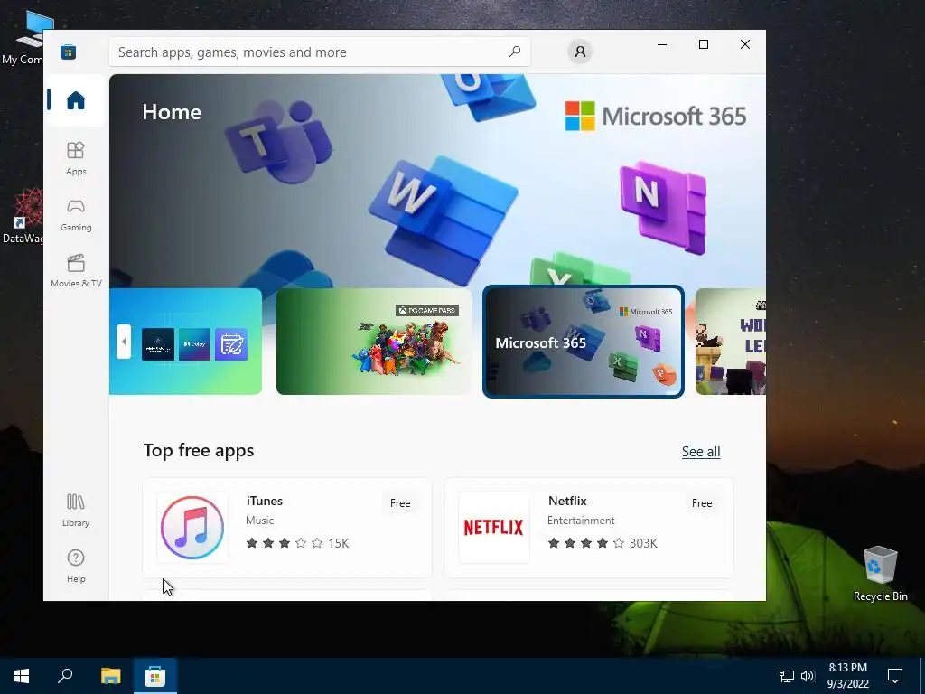Open See all top free apps
Viewport: 925px width, 694px height.
[701, 452]
